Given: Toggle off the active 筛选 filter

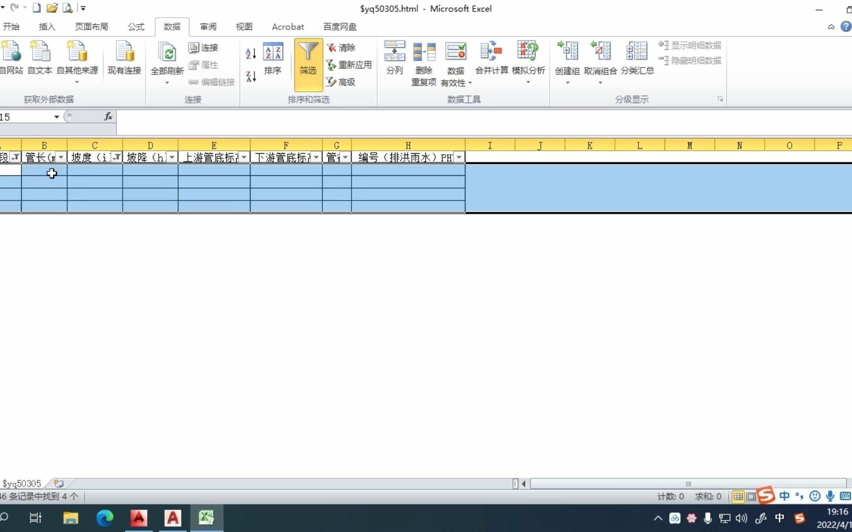Looking at the screenshot, I should tap(308, 59).
